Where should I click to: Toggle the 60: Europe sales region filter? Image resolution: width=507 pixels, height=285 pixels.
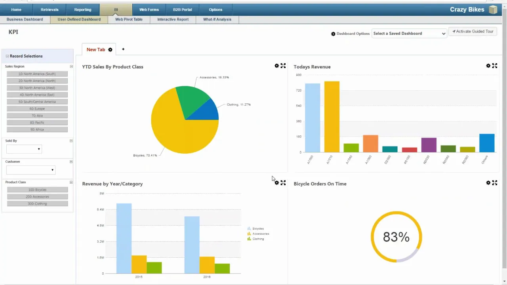point(37,108)
